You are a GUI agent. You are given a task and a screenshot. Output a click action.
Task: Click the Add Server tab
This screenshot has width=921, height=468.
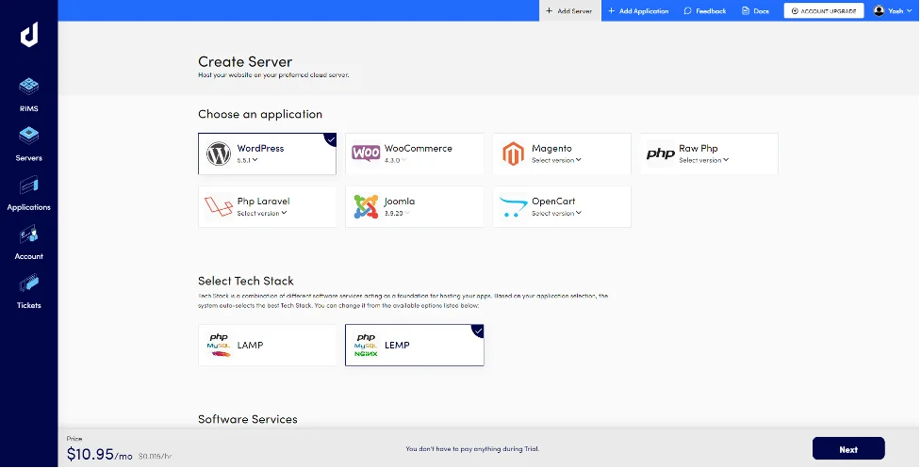(569, 11)
